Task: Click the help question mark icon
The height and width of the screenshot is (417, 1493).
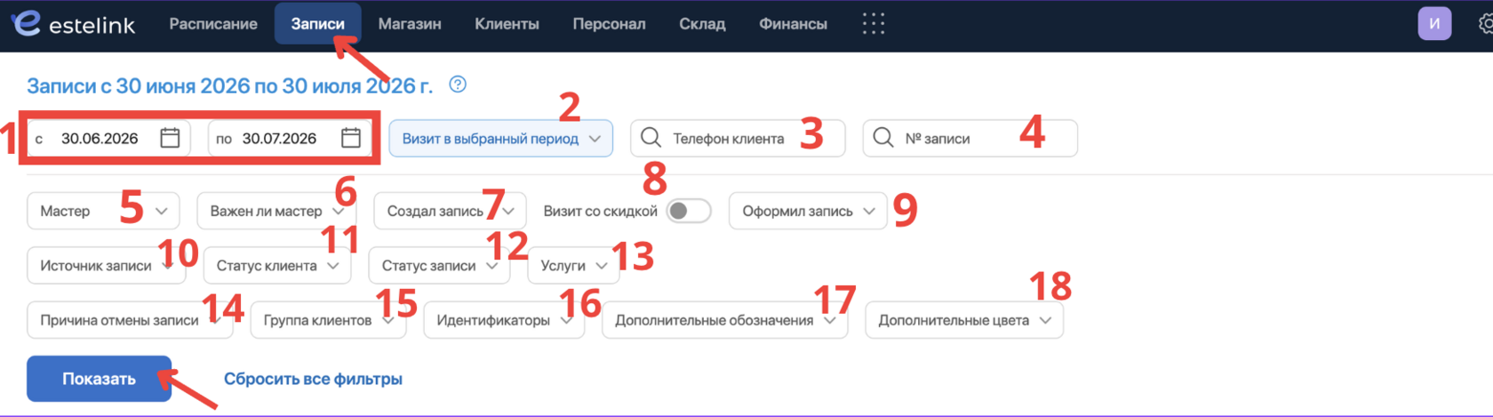Action: [x=458, y=84]
